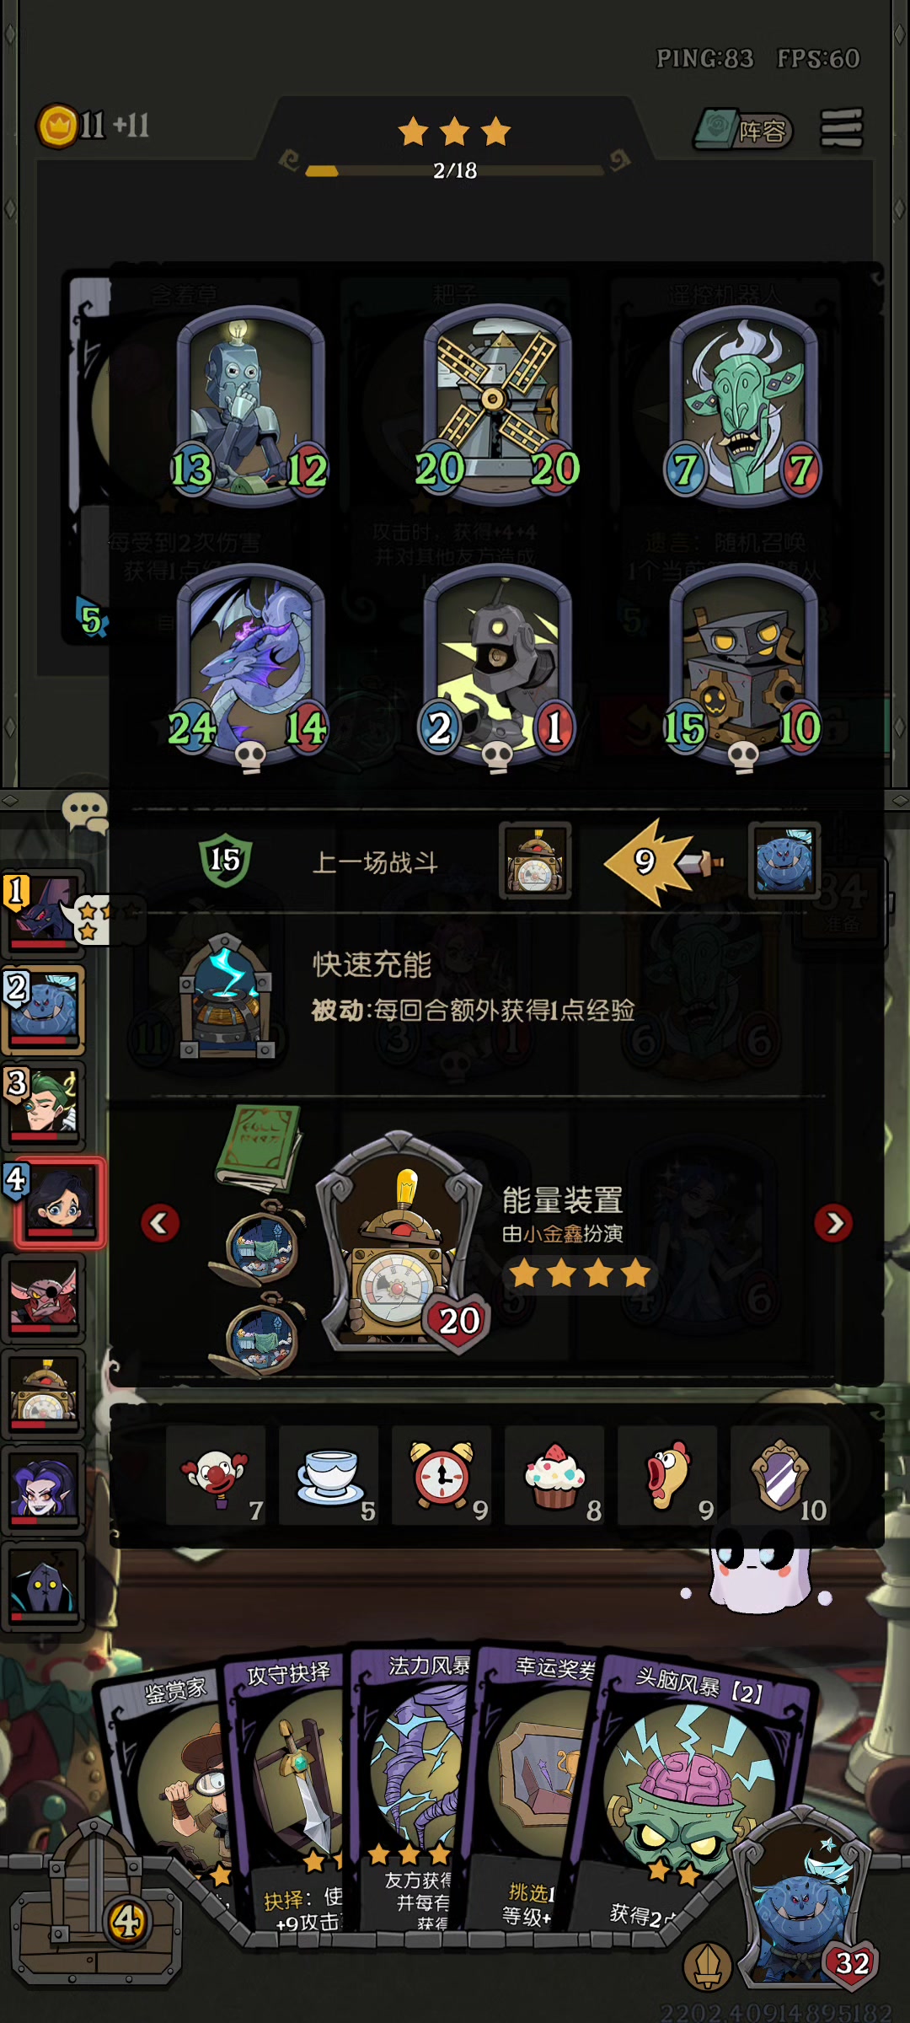Select the clown item icon
Screen dimensions: 910x2023
click(216, 1476)
